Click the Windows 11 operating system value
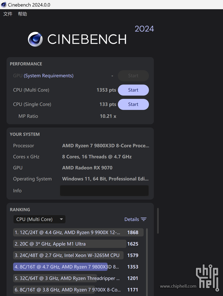Viewport: 223px width, 296px height. point(105,179)
